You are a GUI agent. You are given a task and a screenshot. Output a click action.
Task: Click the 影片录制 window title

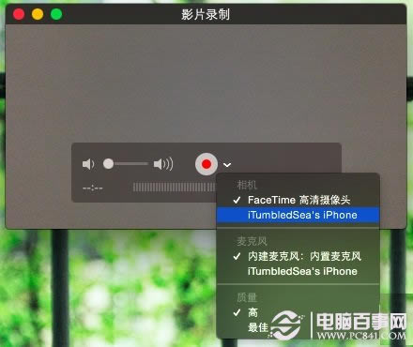(x=206, y=14)
